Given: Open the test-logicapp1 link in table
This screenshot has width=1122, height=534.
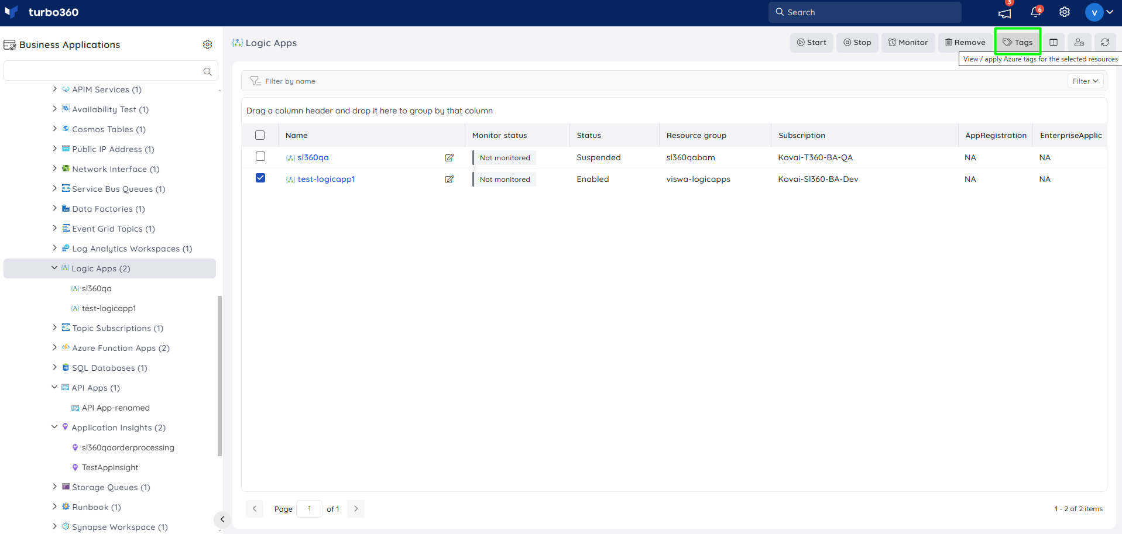Looking at the screenshot, I should pos(326,179).
